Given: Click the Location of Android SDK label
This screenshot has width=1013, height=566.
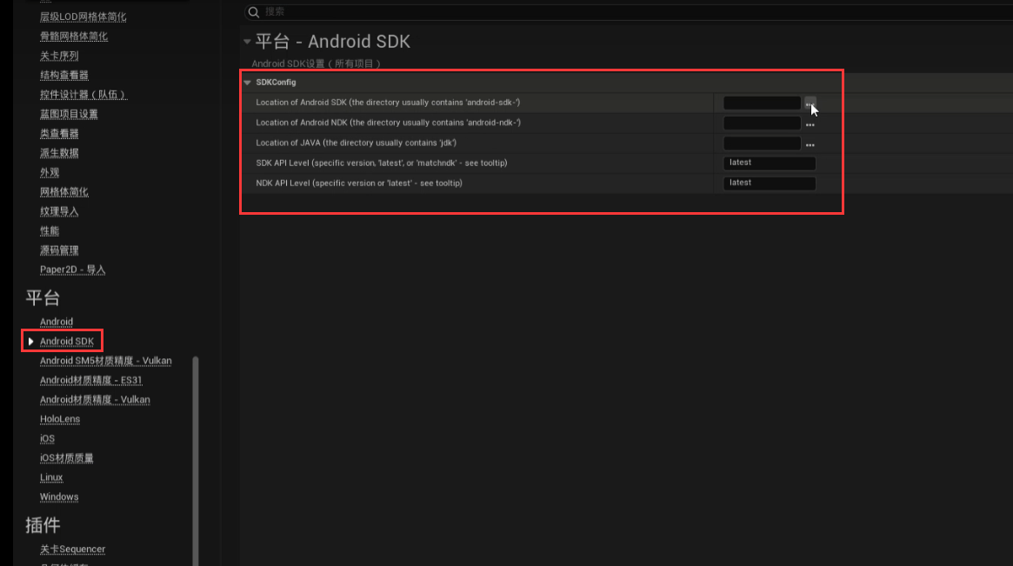Looking at the screenshot, I should pyautogui.click(x=388, y=102).
